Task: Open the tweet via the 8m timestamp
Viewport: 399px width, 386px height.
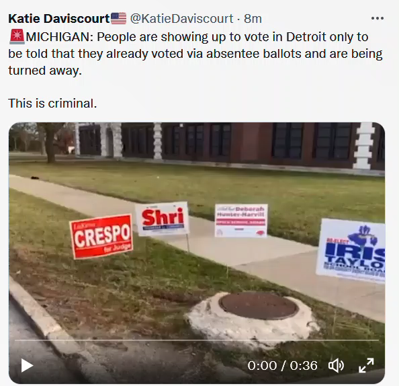Action: point(253,19)
